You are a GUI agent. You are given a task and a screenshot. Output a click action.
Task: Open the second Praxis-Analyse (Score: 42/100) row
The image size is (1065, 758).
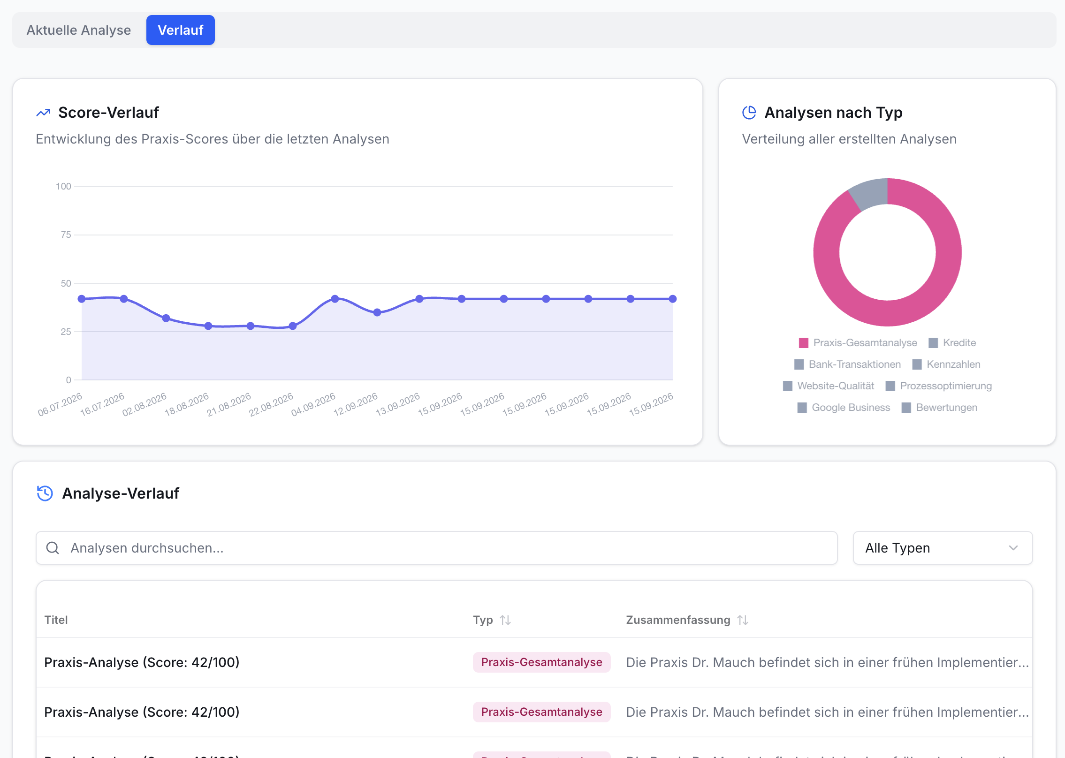[x=534, y=712]
